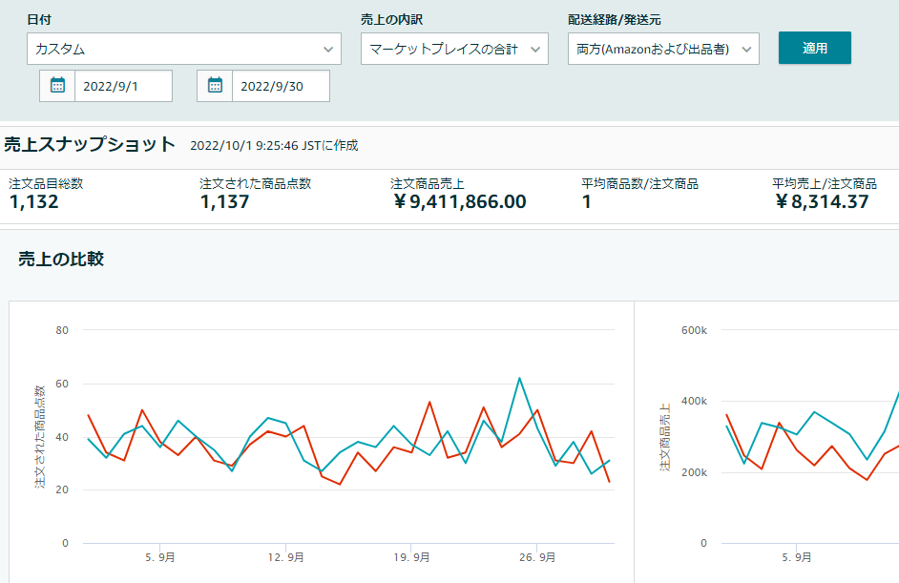Open the 配送経路/発送元 dropdown

coord(663,49)
